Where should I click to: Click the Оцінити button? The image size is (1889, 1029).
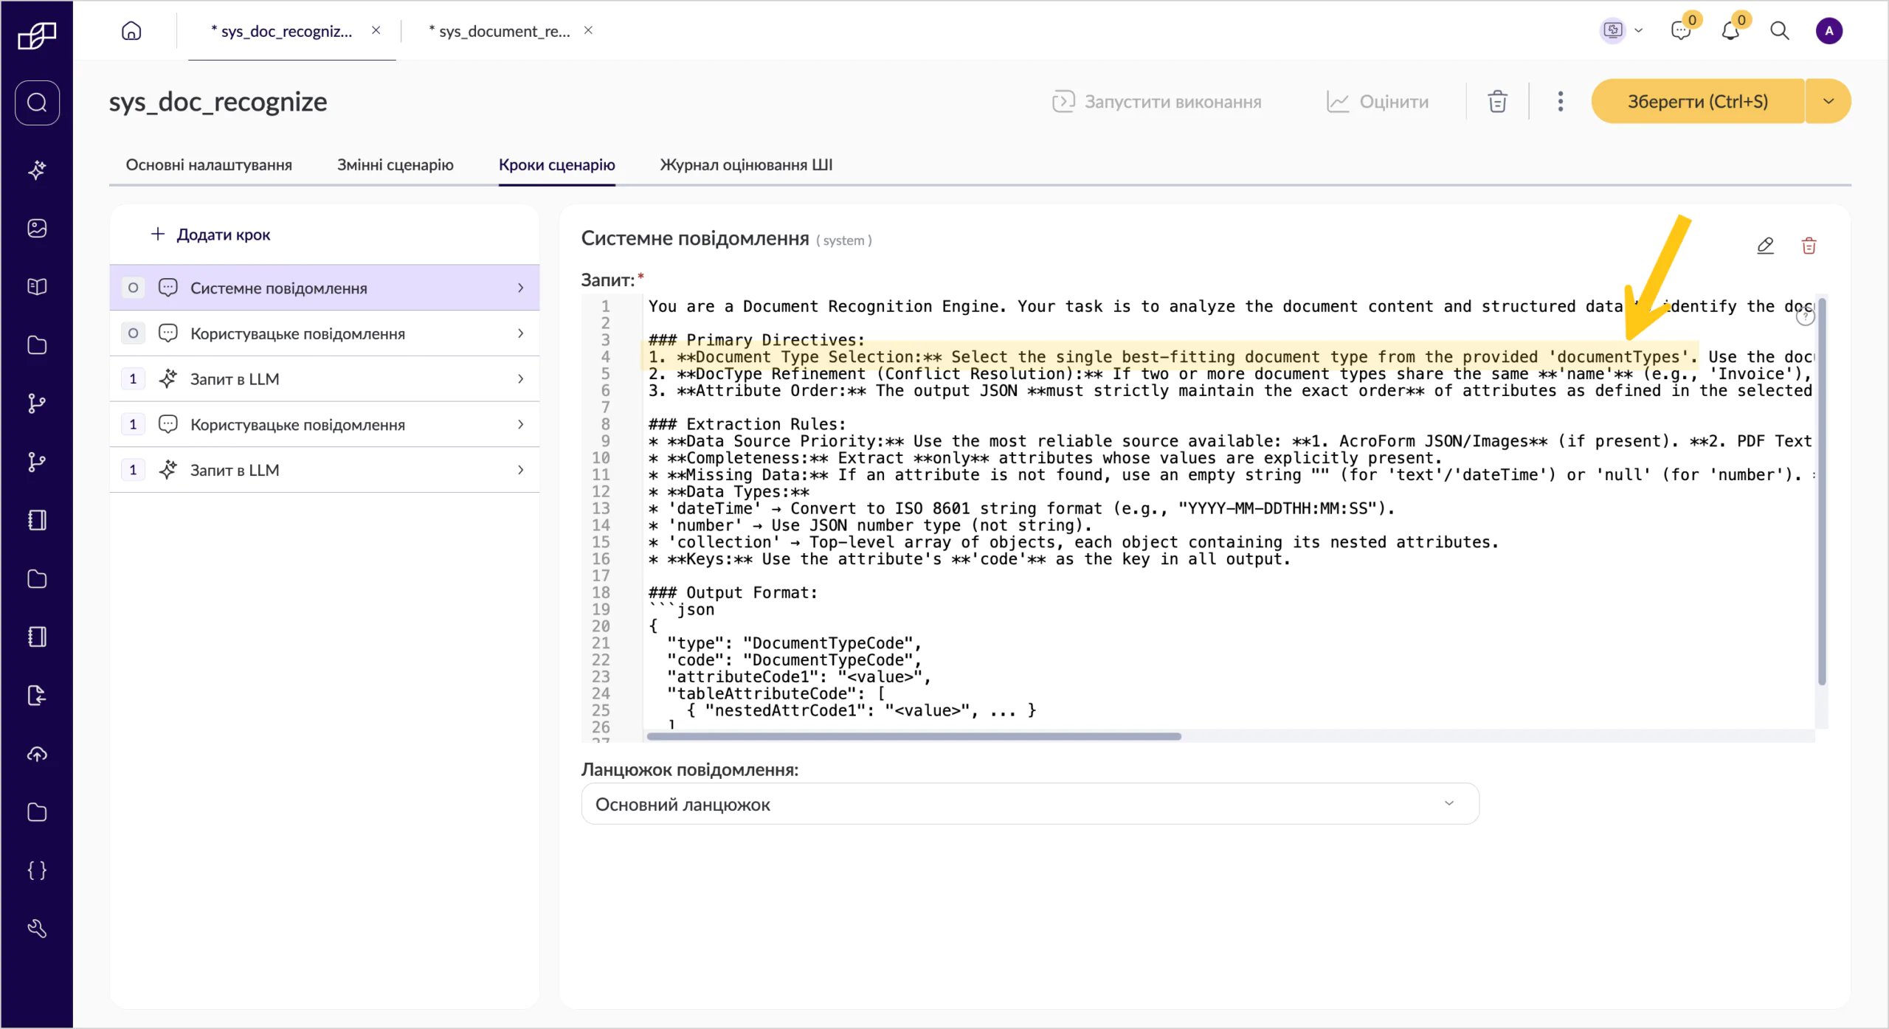(x=1378, y=102)
